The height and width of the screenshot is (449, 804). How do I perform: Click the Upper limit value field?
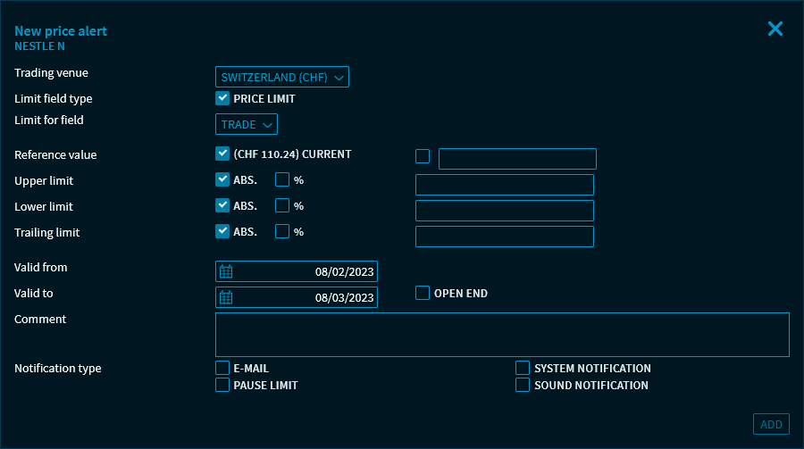[x=505, y=185]
